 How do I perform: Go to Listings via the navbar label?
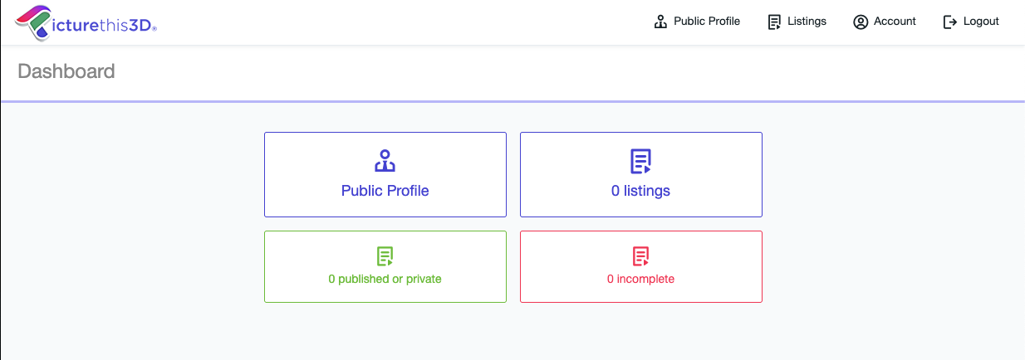coord(807,22)
